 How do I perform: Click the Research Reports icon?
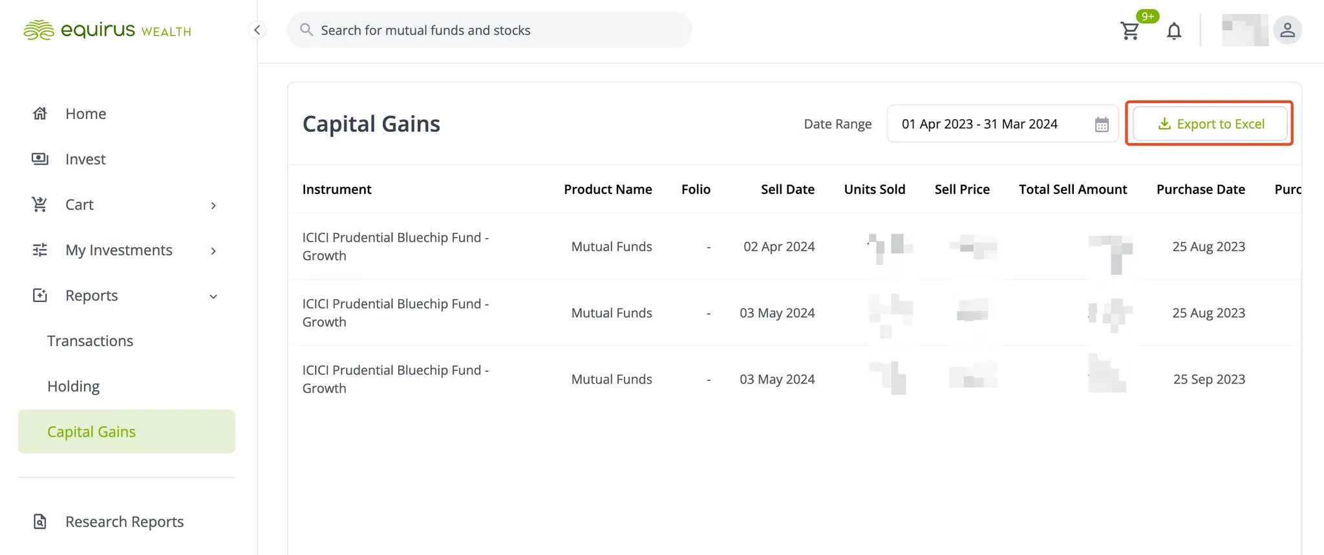40,521
